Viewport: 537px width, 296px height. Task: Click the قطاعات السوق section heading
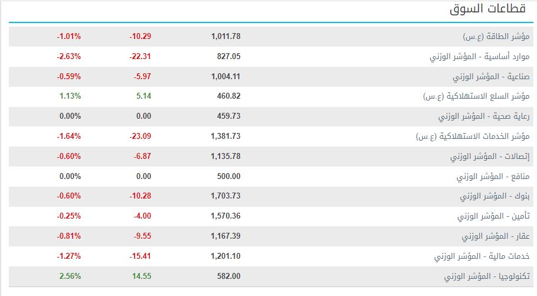click(487, 9)
